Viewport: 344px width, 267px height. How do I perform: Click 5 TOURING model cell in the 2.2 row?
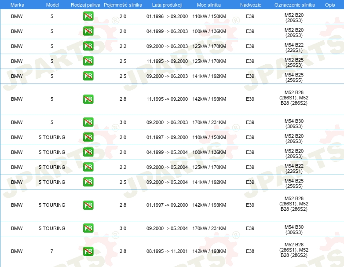[52, 167]
